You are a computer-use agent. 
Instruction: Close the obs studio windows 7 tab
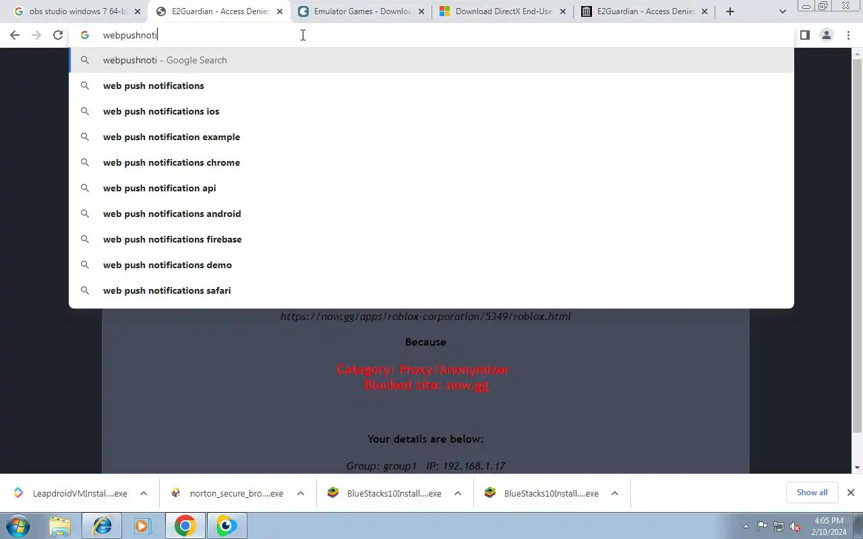click(137, 11)
